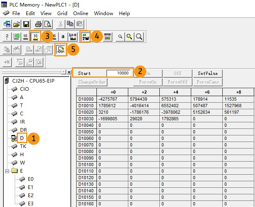Open the Grid menu
This screenshot has width=255, height=207.
(x=62, y=13)
